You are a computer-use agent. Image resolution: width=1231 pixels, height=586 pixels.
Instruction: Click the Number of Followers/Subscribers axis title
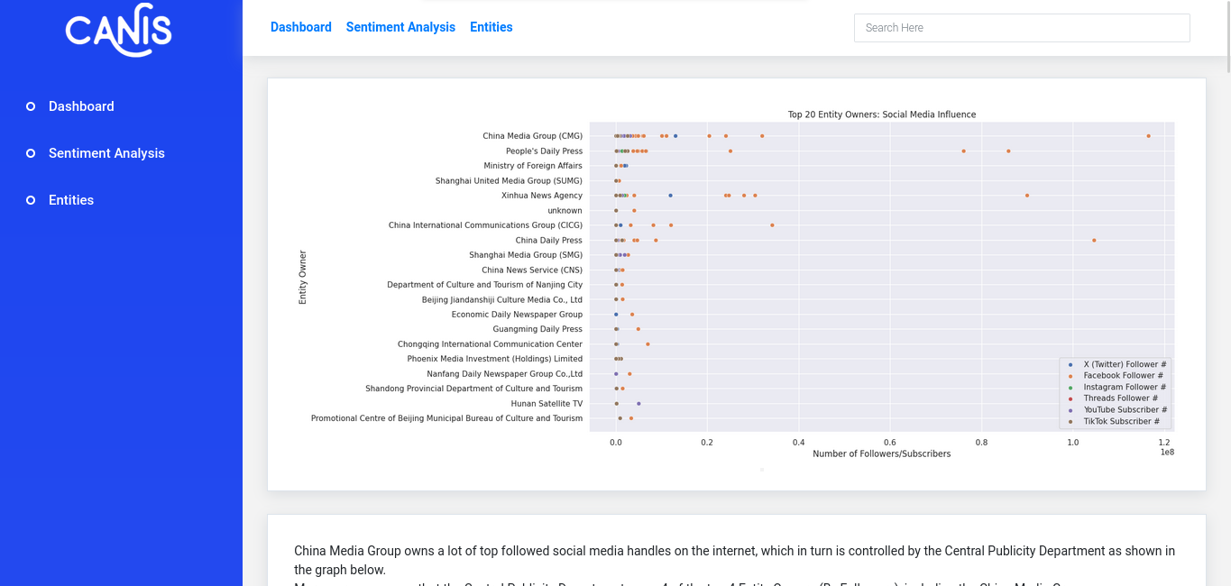(882, 454)
